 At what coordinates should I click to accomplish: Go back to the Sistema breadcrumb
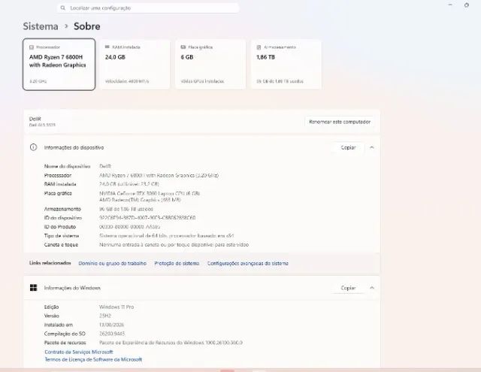(x=41, y=26)
